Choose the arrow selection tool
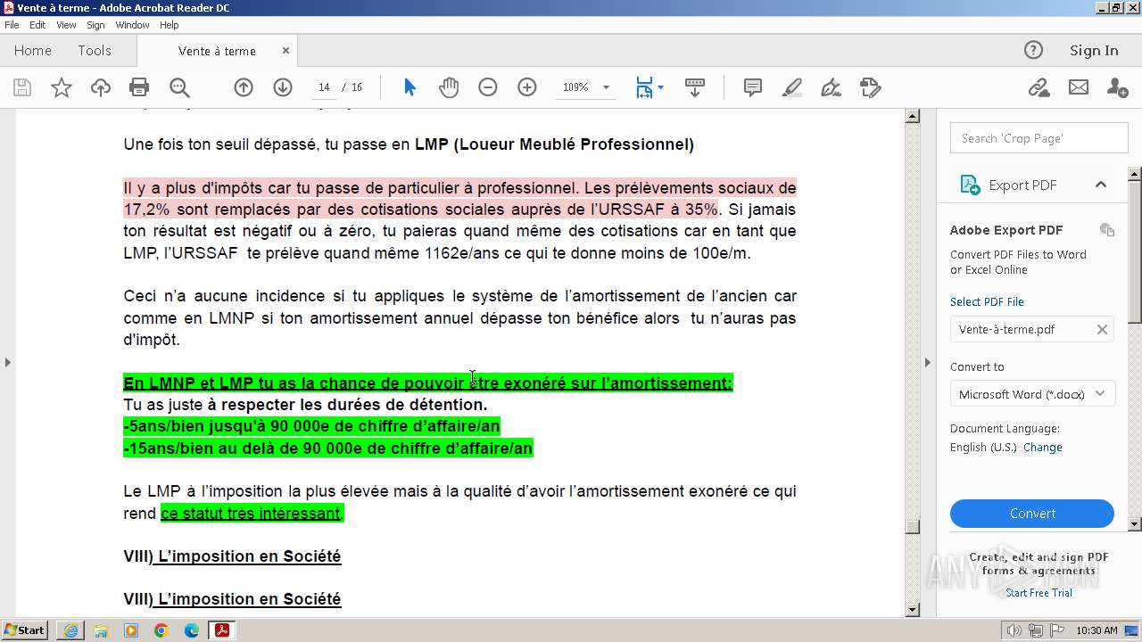 coord(410,87)
